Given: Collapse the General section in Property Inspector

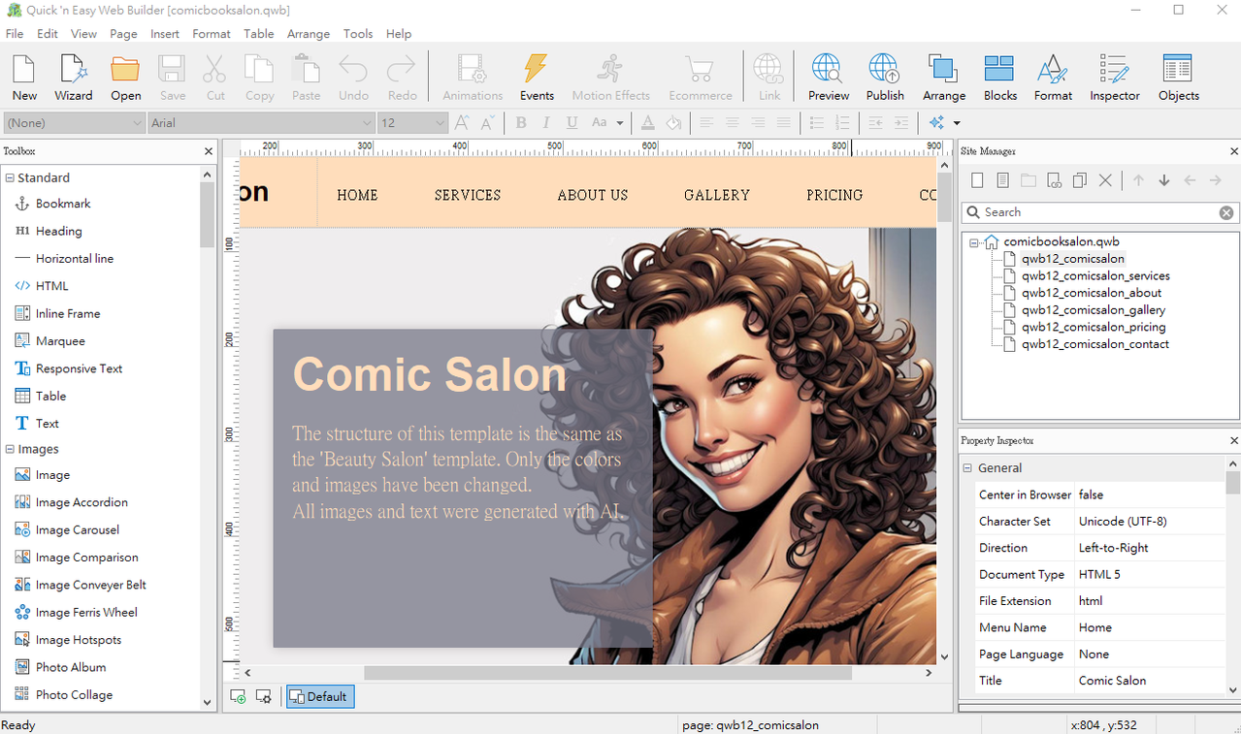Looking at the screenshot, I should click(967, 468).
